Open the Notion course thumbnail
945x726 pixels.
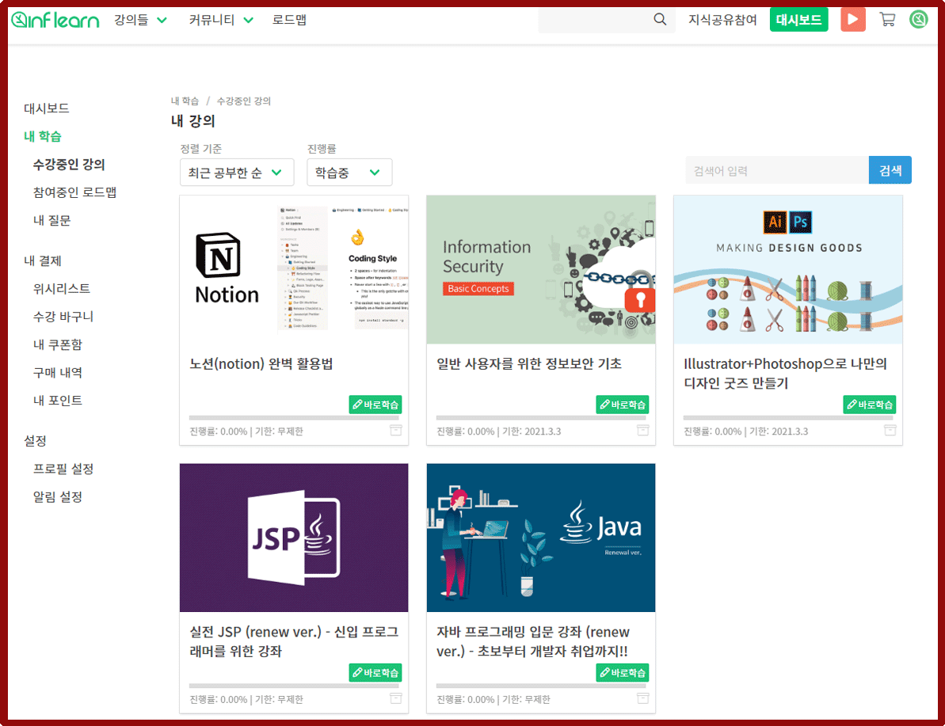click(294, 269)
